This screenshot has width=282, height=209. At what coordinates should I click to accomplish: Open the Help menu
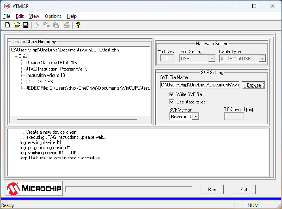(72, 16)
